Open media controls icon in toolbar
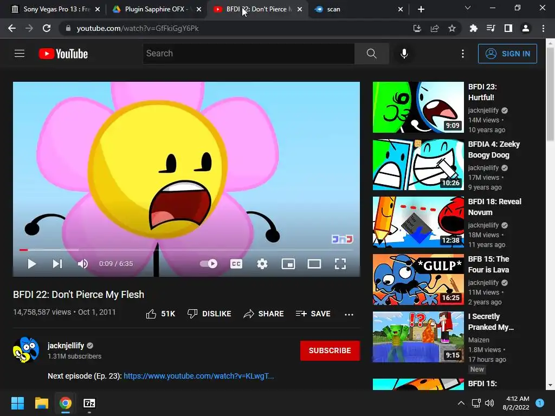Screen dimensions: 555x416 (491, 28)
